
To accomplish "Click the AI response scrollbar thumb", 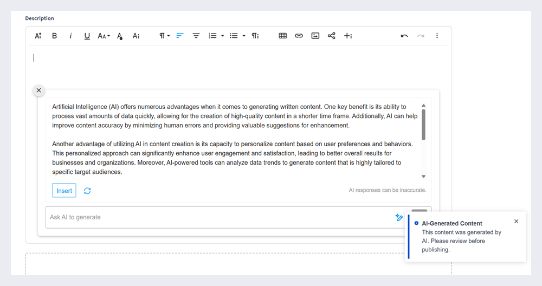I will 423,125.
